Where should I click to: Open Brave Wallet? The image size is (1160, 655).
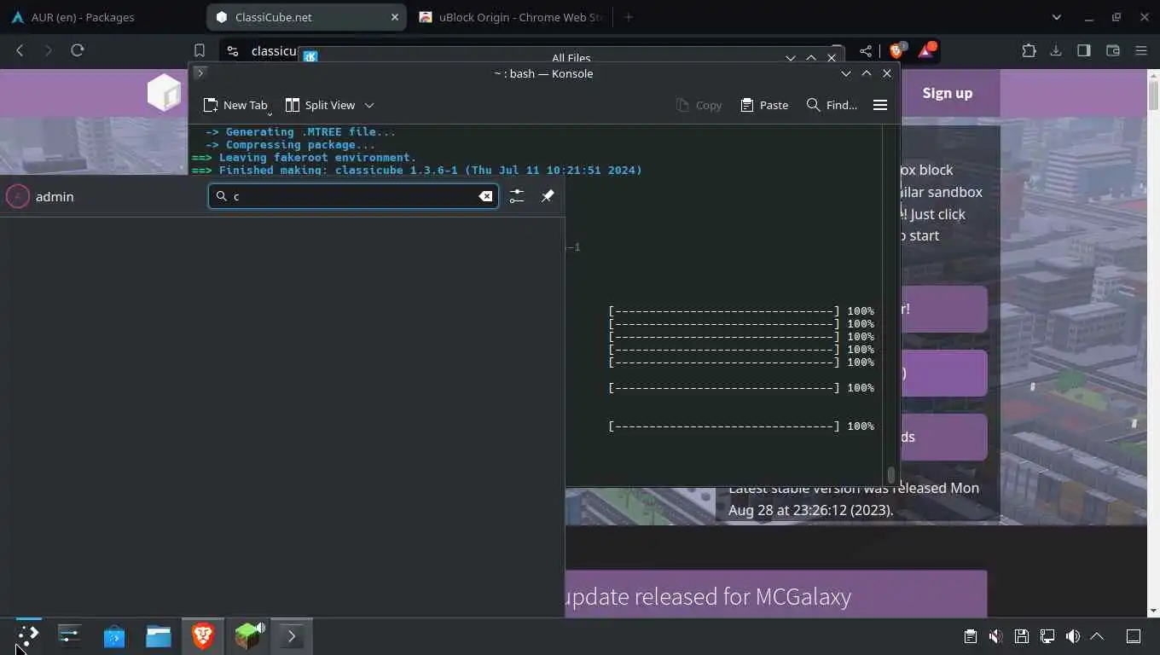pos(1112,50)
